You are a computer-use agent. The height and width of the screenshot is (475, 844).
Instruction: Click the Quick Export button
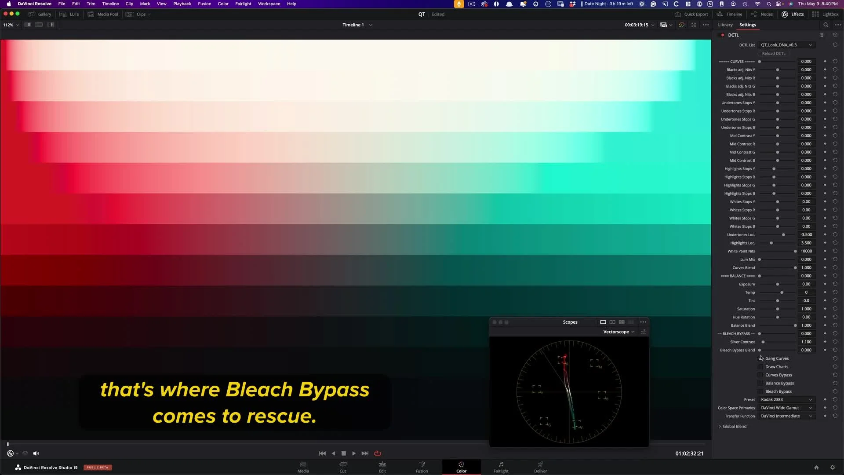coord(691,14)
